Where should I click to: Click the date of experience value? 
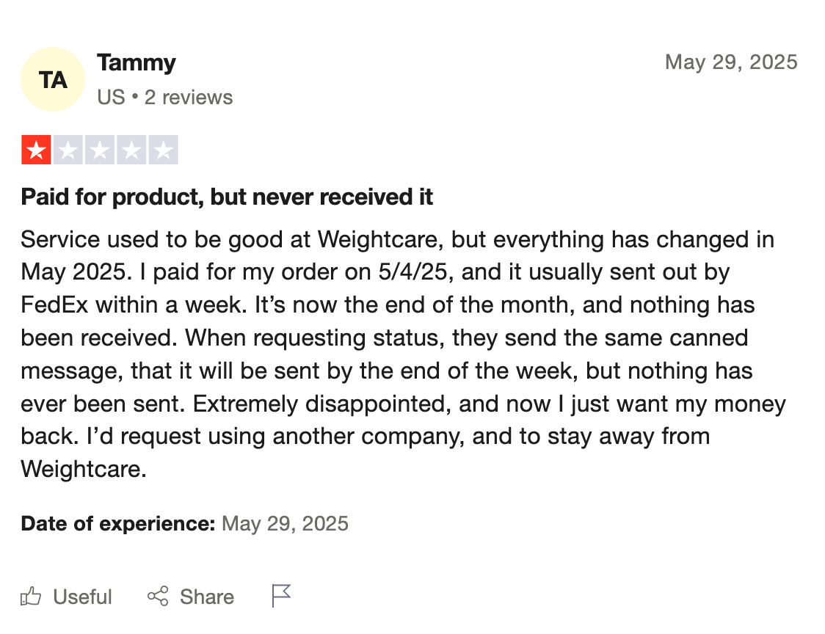coord(286,523)
